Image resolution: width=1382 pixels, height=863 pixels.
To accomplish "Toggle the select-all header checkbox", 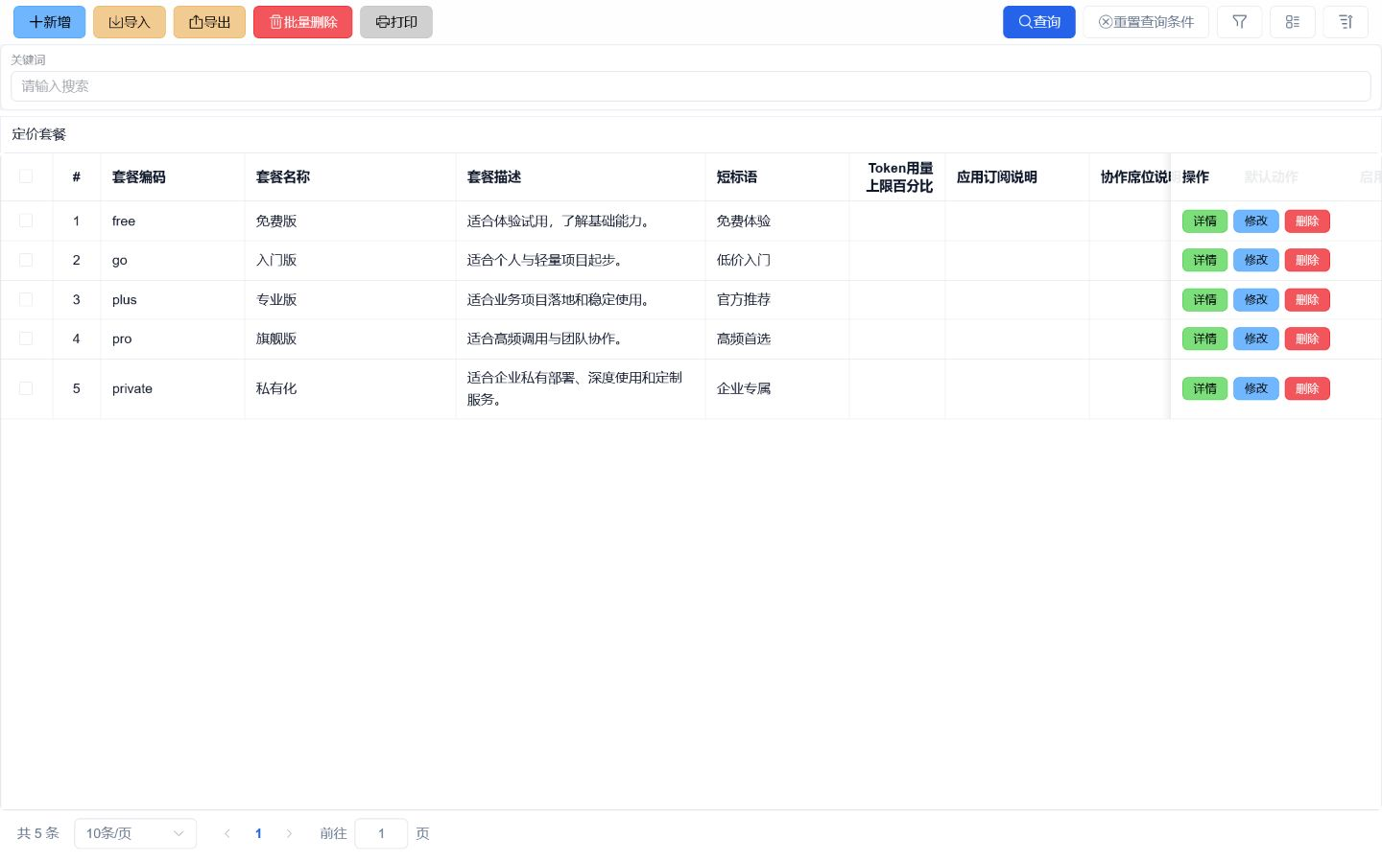I will coord(26,176).
